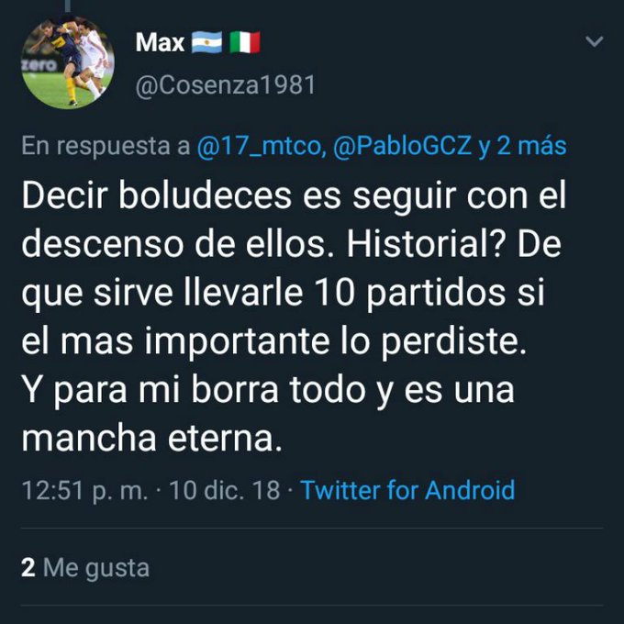The image size is (624, 624).
Task: Click the '10 dic. 18' date
Action: (x=225, y=489)
